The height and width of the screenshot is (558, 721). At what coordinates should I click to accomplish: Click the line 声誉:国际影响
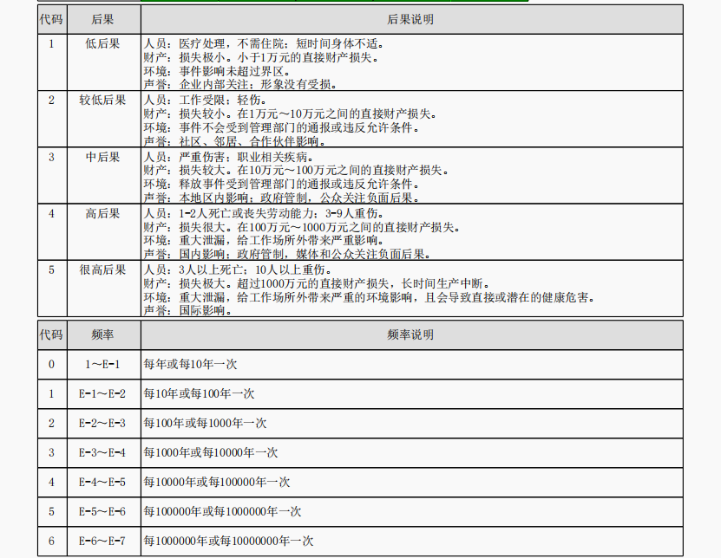[187, 310]
